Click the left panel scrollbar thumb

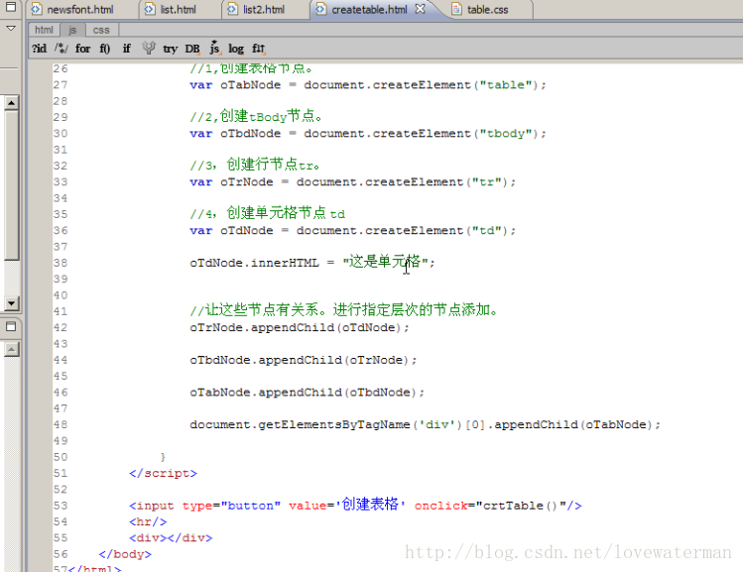[x=11, y=184]
